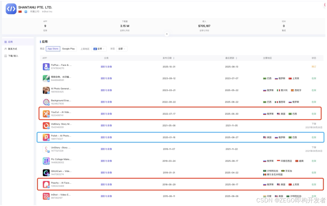Click 摄影与录像 category in GlitchCam row

click(106, 173)
